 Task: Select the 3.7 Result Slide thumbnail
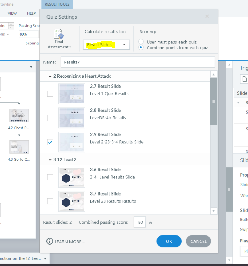click(x=72, y=201)
